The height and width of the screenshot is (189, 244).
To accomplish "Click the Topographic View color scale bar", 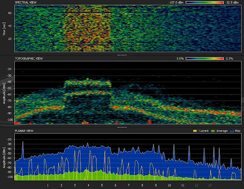I will [x=204, y=58].
